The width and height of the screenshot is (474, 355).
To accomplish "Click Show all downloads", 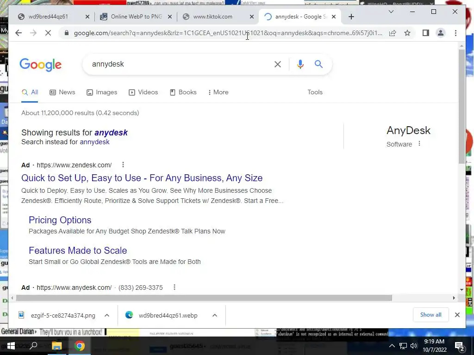I will (431, 315).
